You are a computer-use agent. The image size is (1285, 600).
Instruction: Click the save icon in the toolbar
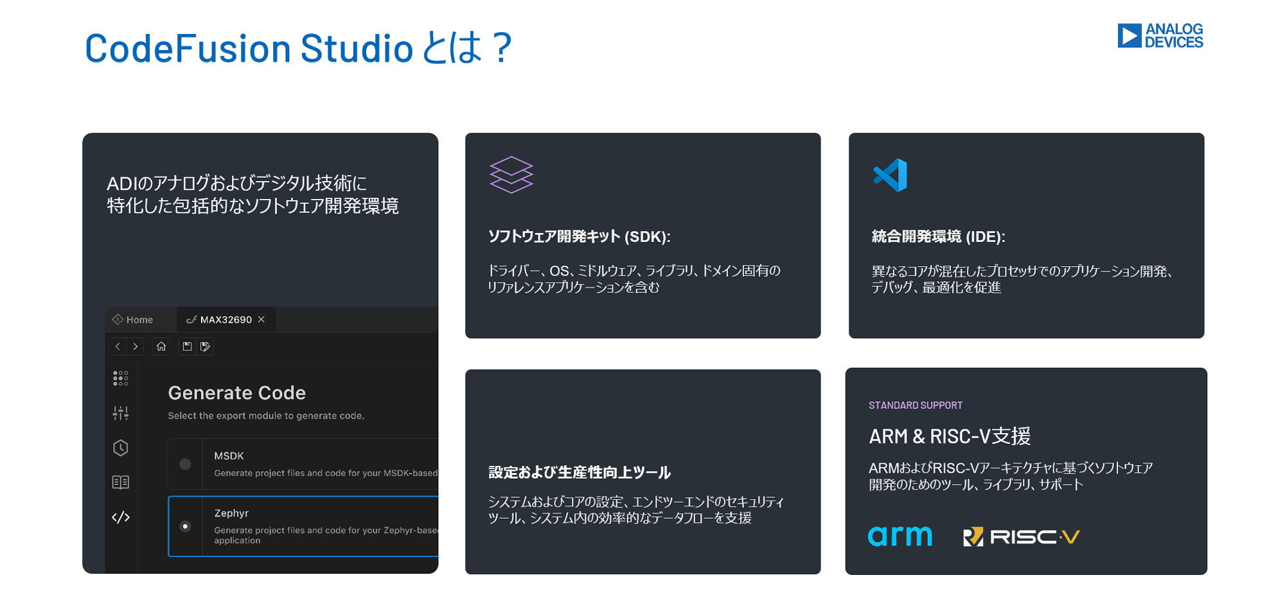click(187, 347)
